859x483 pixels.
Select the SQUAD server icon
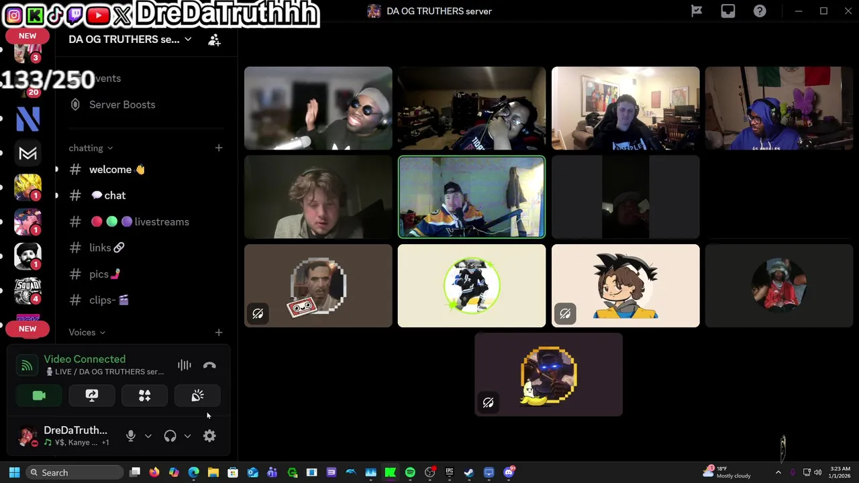coord(28,291)
